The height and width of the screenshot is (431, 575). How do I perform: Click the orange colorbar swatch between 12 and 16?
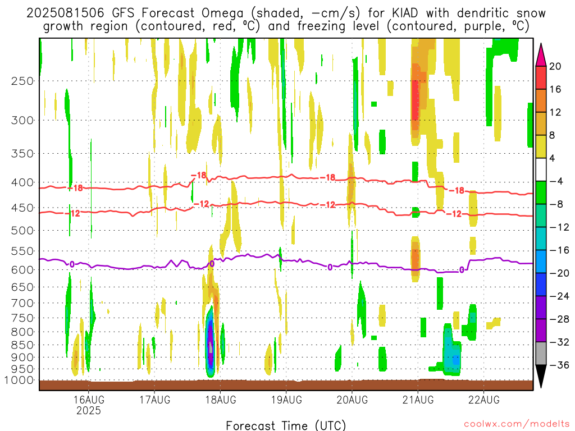[541, 101]
